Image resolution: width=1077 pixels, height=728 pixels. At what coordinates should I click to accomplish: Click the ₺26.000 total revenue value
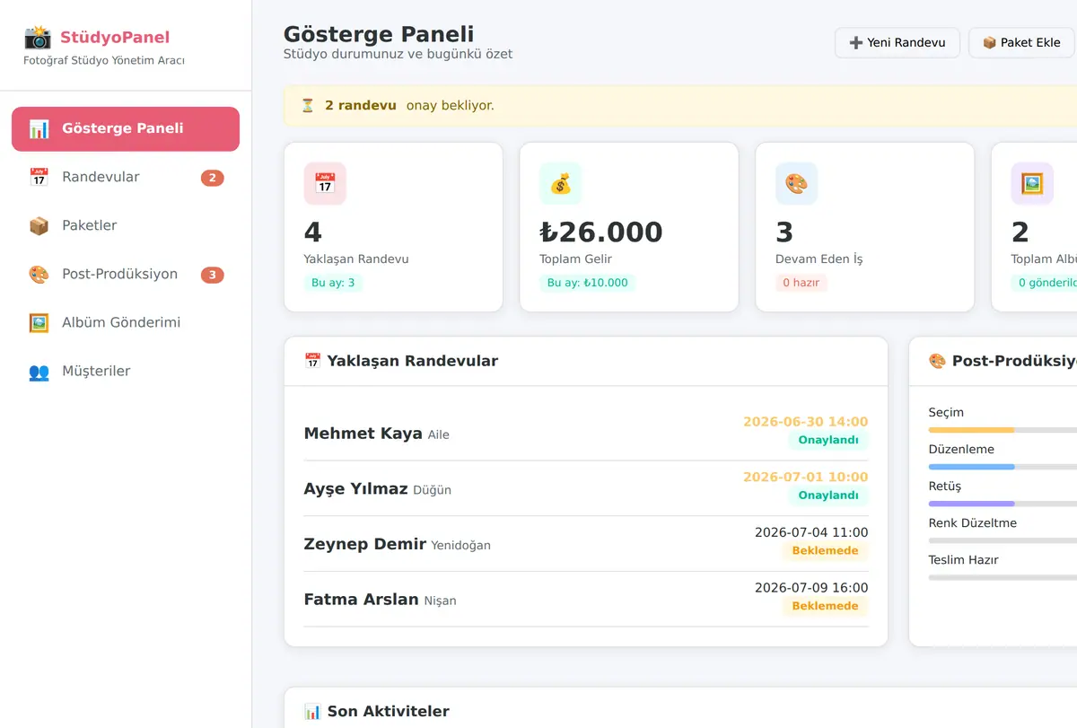tap(601, 232)
